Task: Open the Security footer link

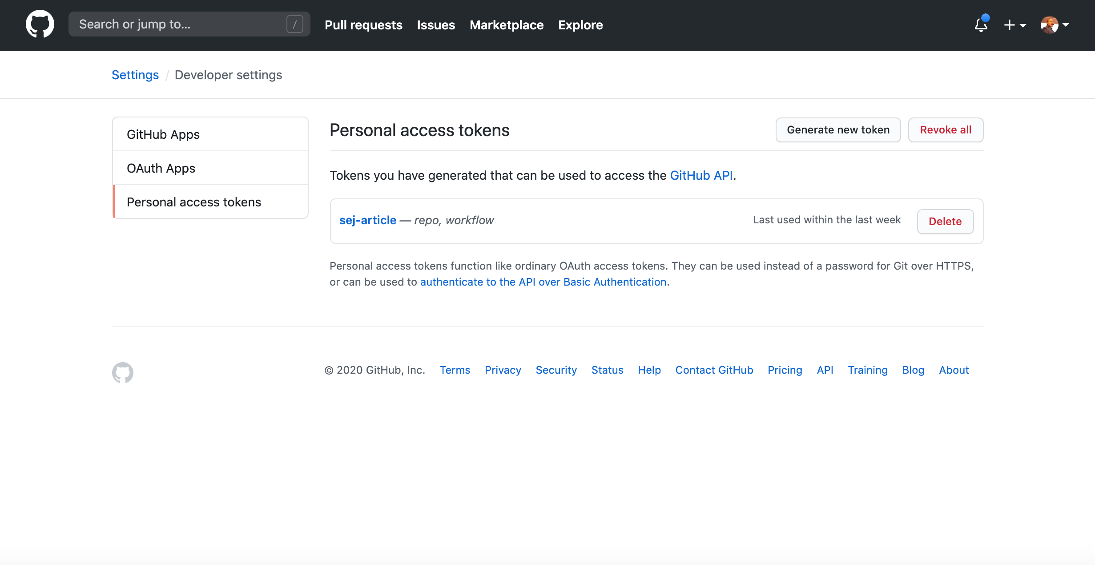Action: pos(556,370)
